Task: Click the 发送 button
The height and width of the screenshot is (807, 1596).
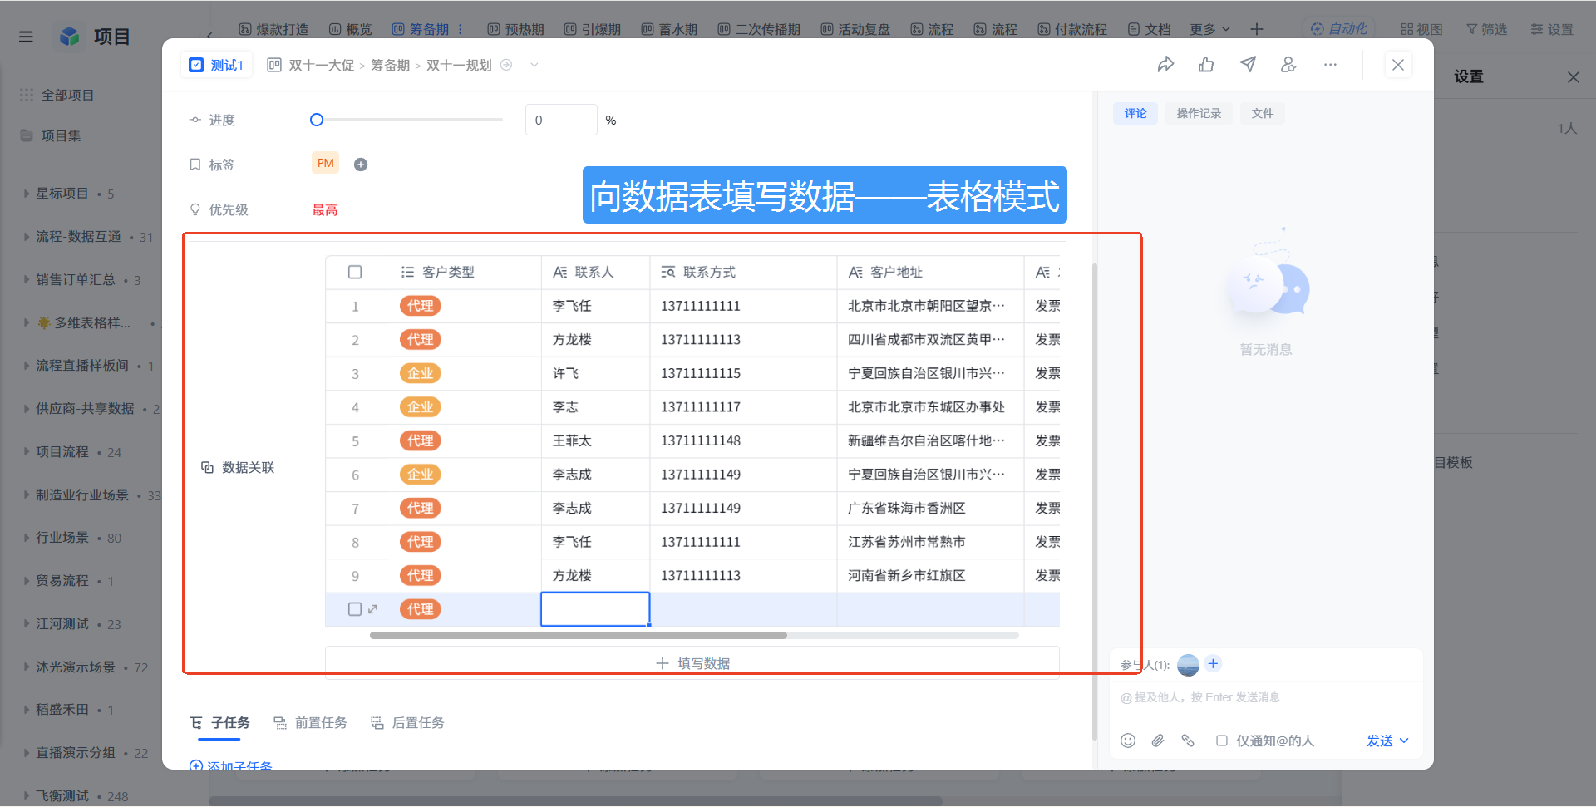Action: point(1379,741)
